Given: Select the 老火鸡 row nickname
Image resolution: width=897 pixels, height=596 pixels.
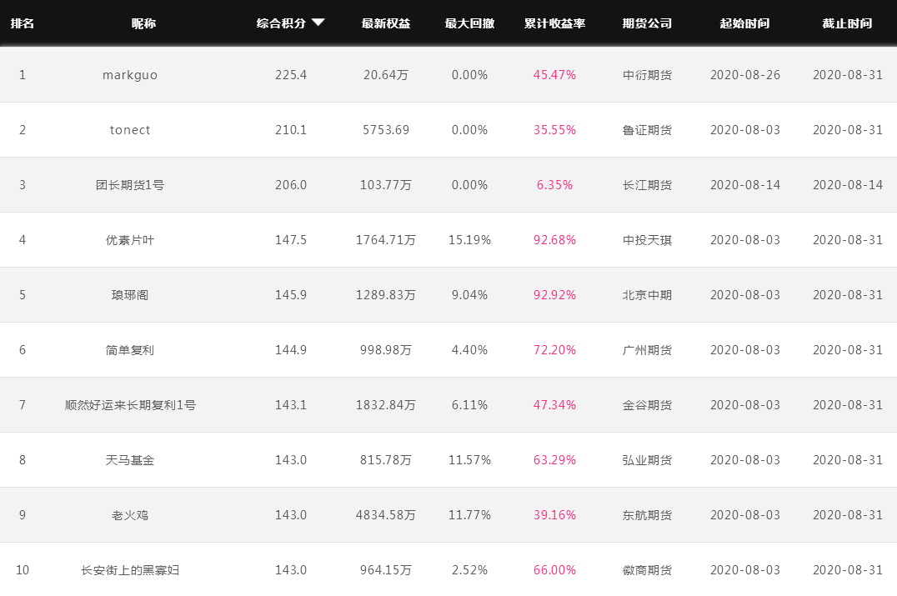Looking at the screenshot, I should pos(130,515).
